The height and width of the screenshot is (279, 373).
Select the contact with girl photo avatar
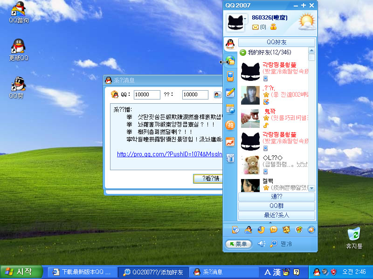pos(275,95)
